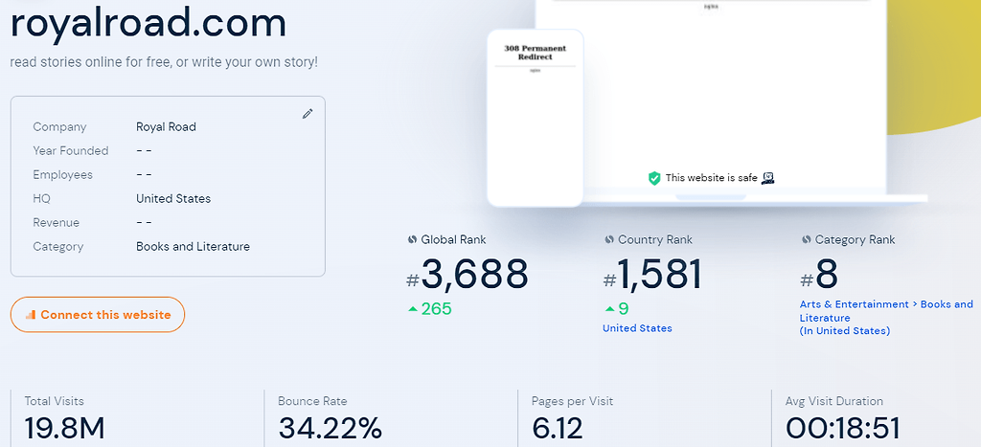Screen dimensions: 981x447
Task: Click the 'Pages per Visit' label
Action: click(x=573, y=401)
